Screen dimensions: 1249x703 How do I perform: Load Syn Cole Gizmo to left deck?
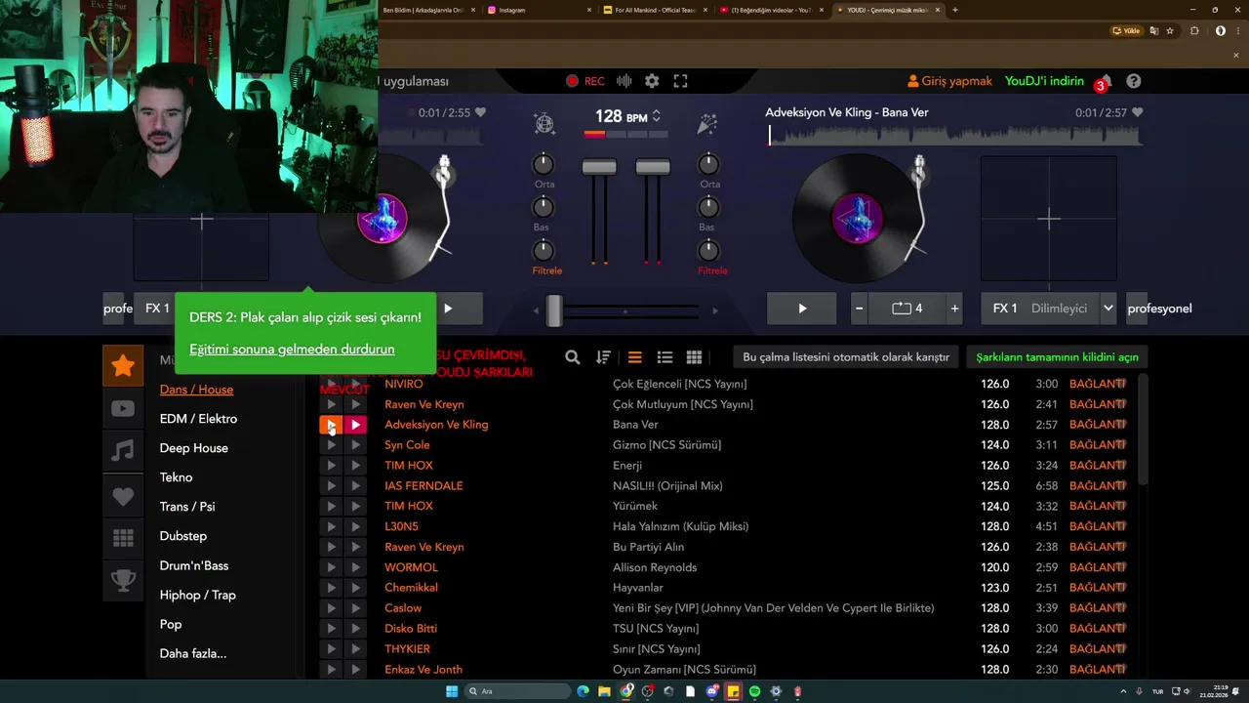(x=331, y=445)
